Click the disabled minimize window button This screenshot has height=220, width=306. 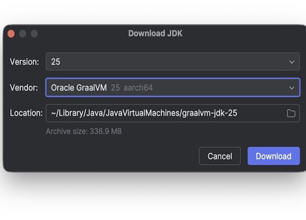tap(22, 34)
